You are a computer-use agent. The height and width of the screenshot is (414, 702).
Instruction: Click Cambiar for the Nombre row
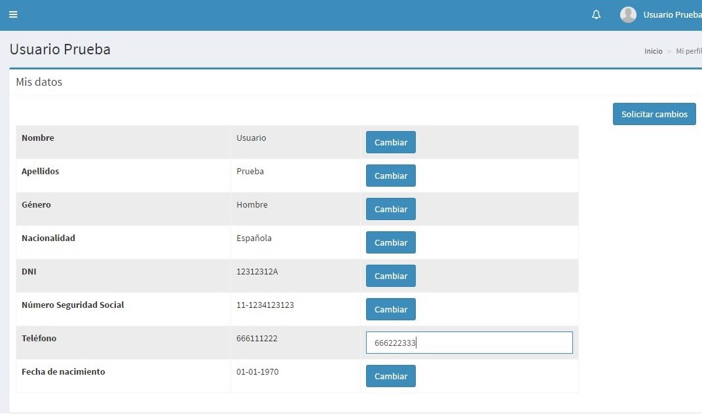(x=390, y=142)
